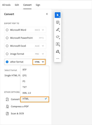Activate the highlighter pen tool
92x125 pixels.
(x=58, y=30)
